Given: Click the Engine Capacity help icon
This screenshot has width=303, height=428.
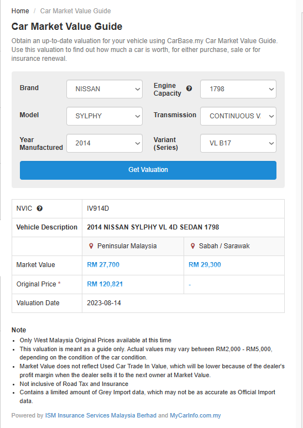Looking at the screenshot, I should pyautogui.click(x=189, y=88).
